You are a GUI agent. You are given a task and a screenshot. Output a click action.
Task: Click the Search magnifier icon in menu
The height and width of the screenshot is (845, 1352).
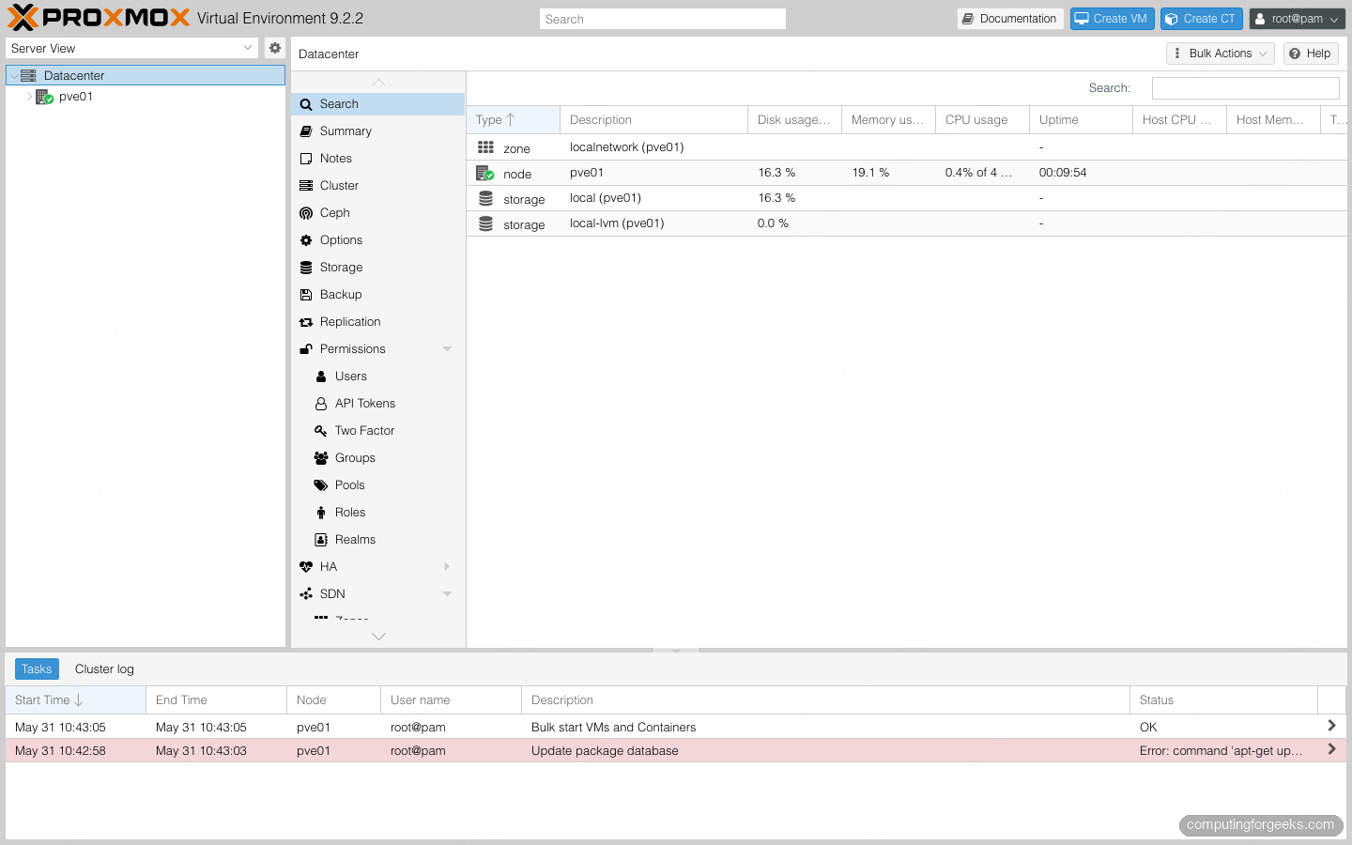[306, 104]
